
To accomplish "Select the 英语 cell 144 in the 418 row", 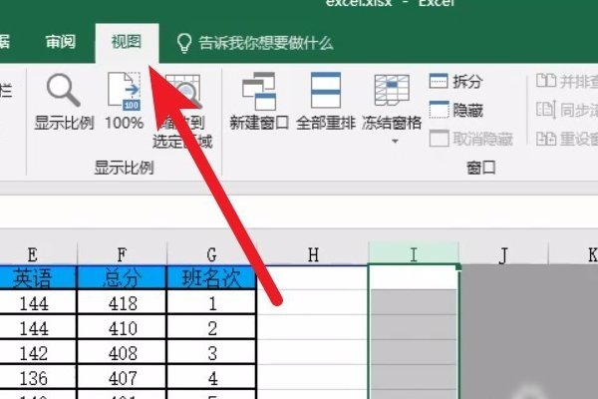I will pyautogui.click(x=38, y=303).
